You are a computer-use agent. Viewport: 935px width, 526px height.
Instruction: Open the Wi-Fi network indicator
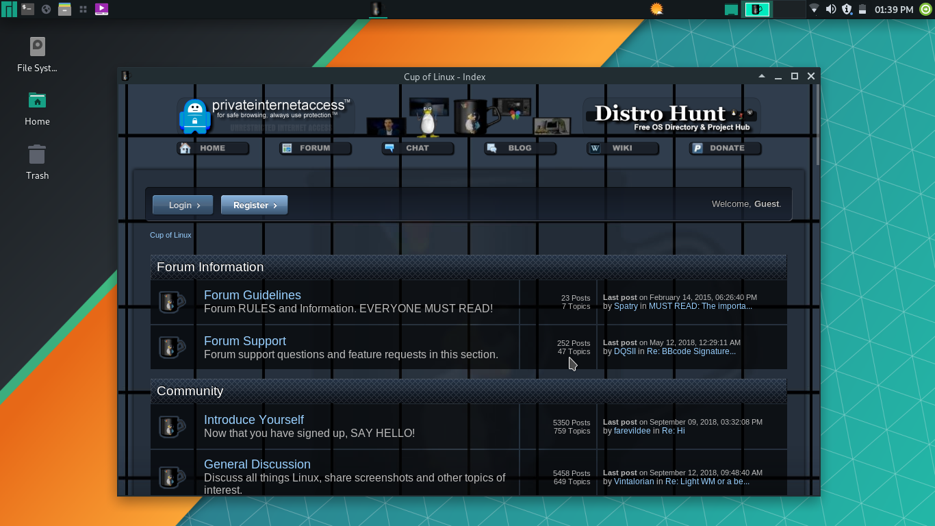814,9
